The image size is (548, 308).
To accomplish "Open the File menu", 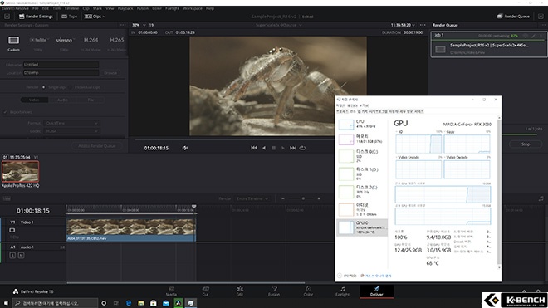I will click(36, 8).
